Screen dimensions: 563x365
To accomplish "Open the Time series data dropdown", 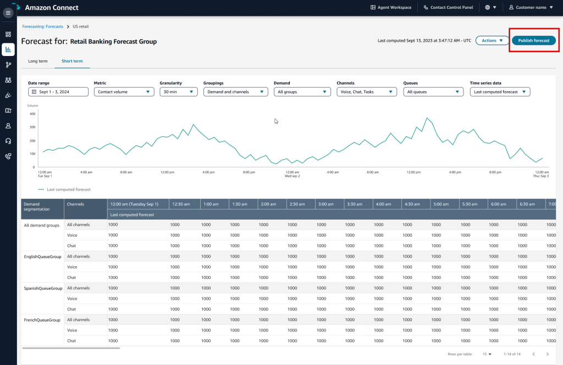I will (x=500, y=92).
